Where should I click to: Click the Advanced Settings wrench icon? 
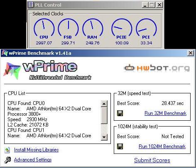(x=7, y=160)
